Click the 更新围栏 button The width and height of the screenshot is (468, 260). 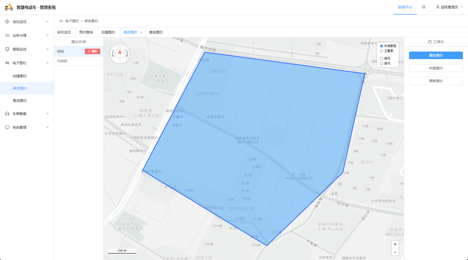pos(436,81)
